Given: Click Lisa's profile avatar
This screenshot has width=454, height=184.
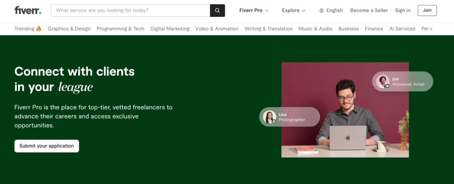Looking at the screenshot, I should pyautogui.click(x=269, y=117).
